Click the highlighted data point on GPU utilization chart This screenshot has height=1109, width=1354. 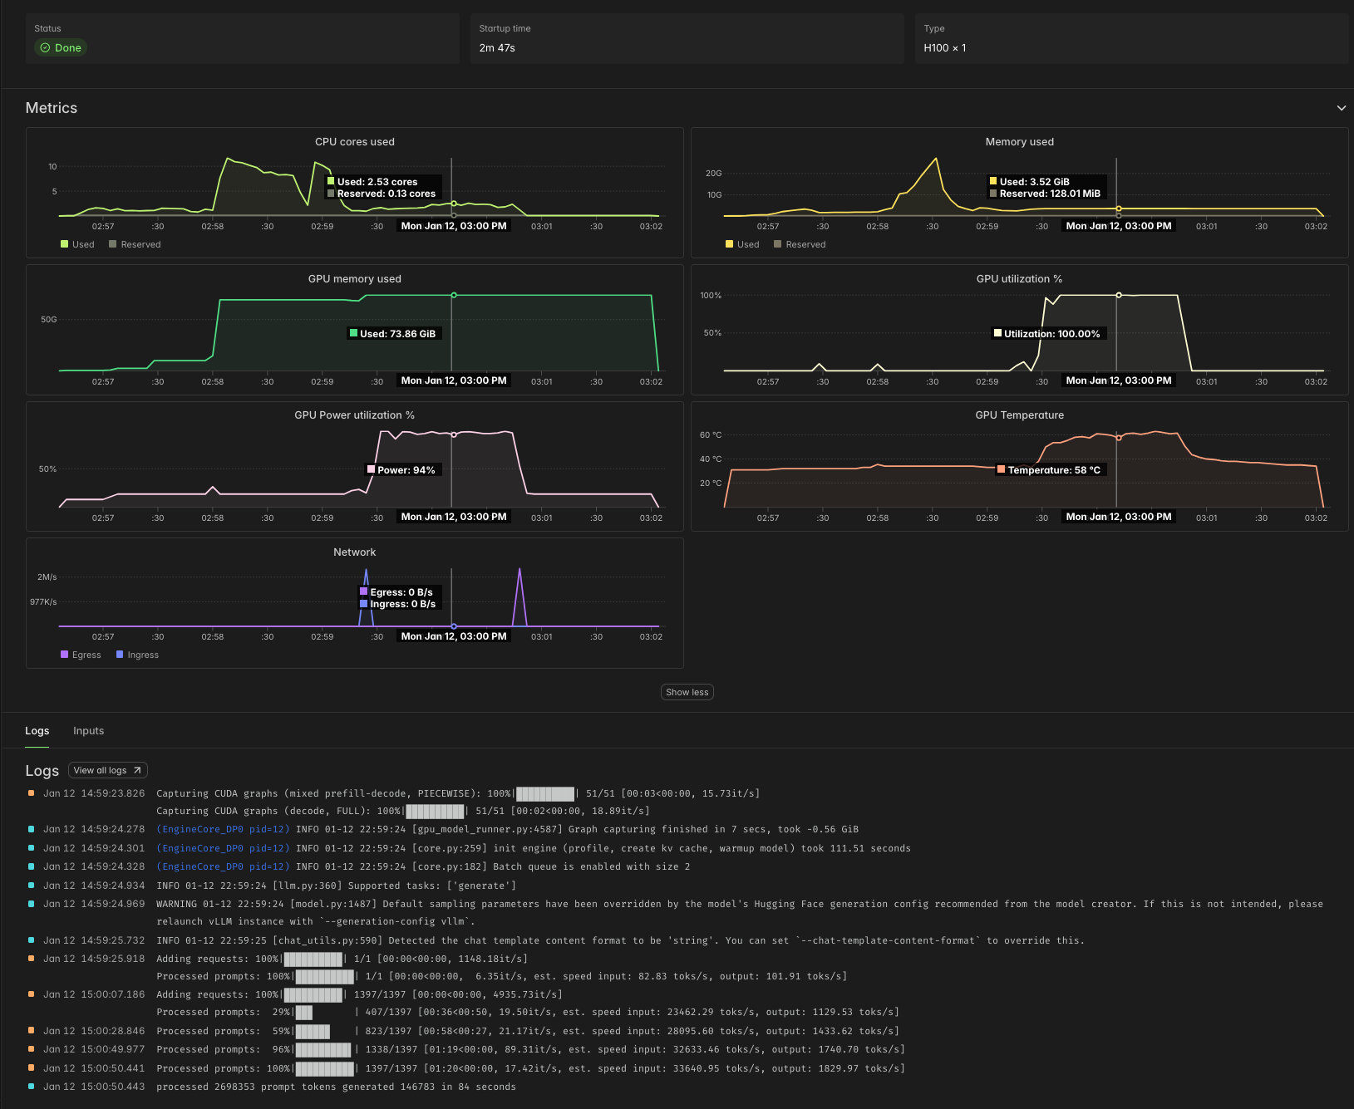(1119, 294)
